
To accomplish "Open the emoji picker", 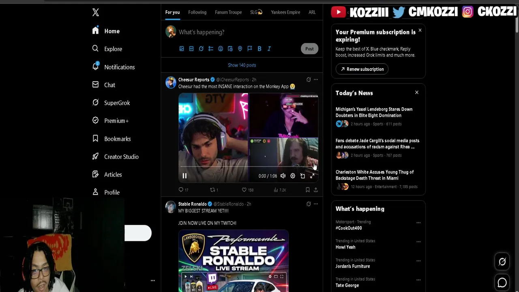I will (x=221, y=49).
